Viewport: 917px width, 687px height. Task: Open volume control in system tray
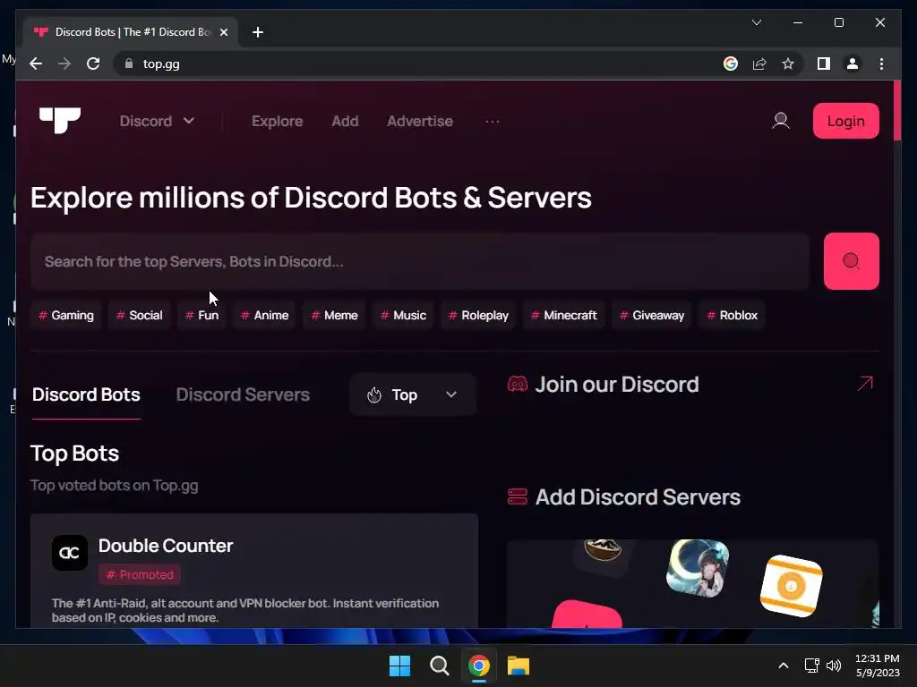point(834,666)
